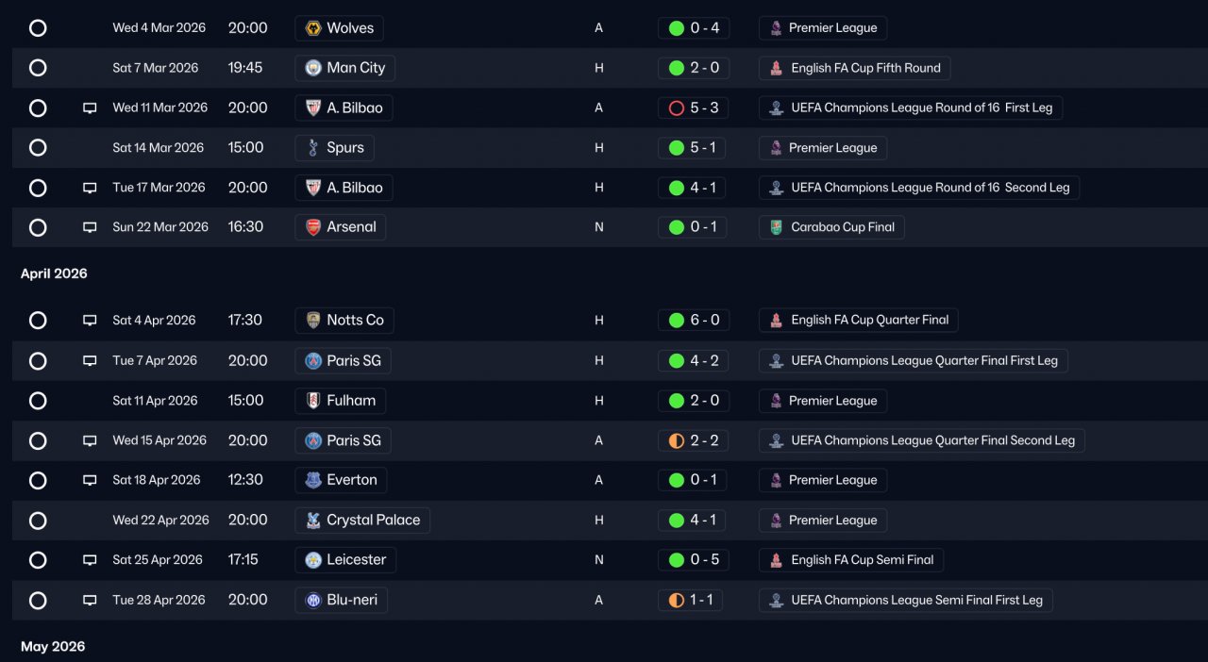
Task: Select the radio circle for Crystal Palace fixture
Action: (38, 521)
